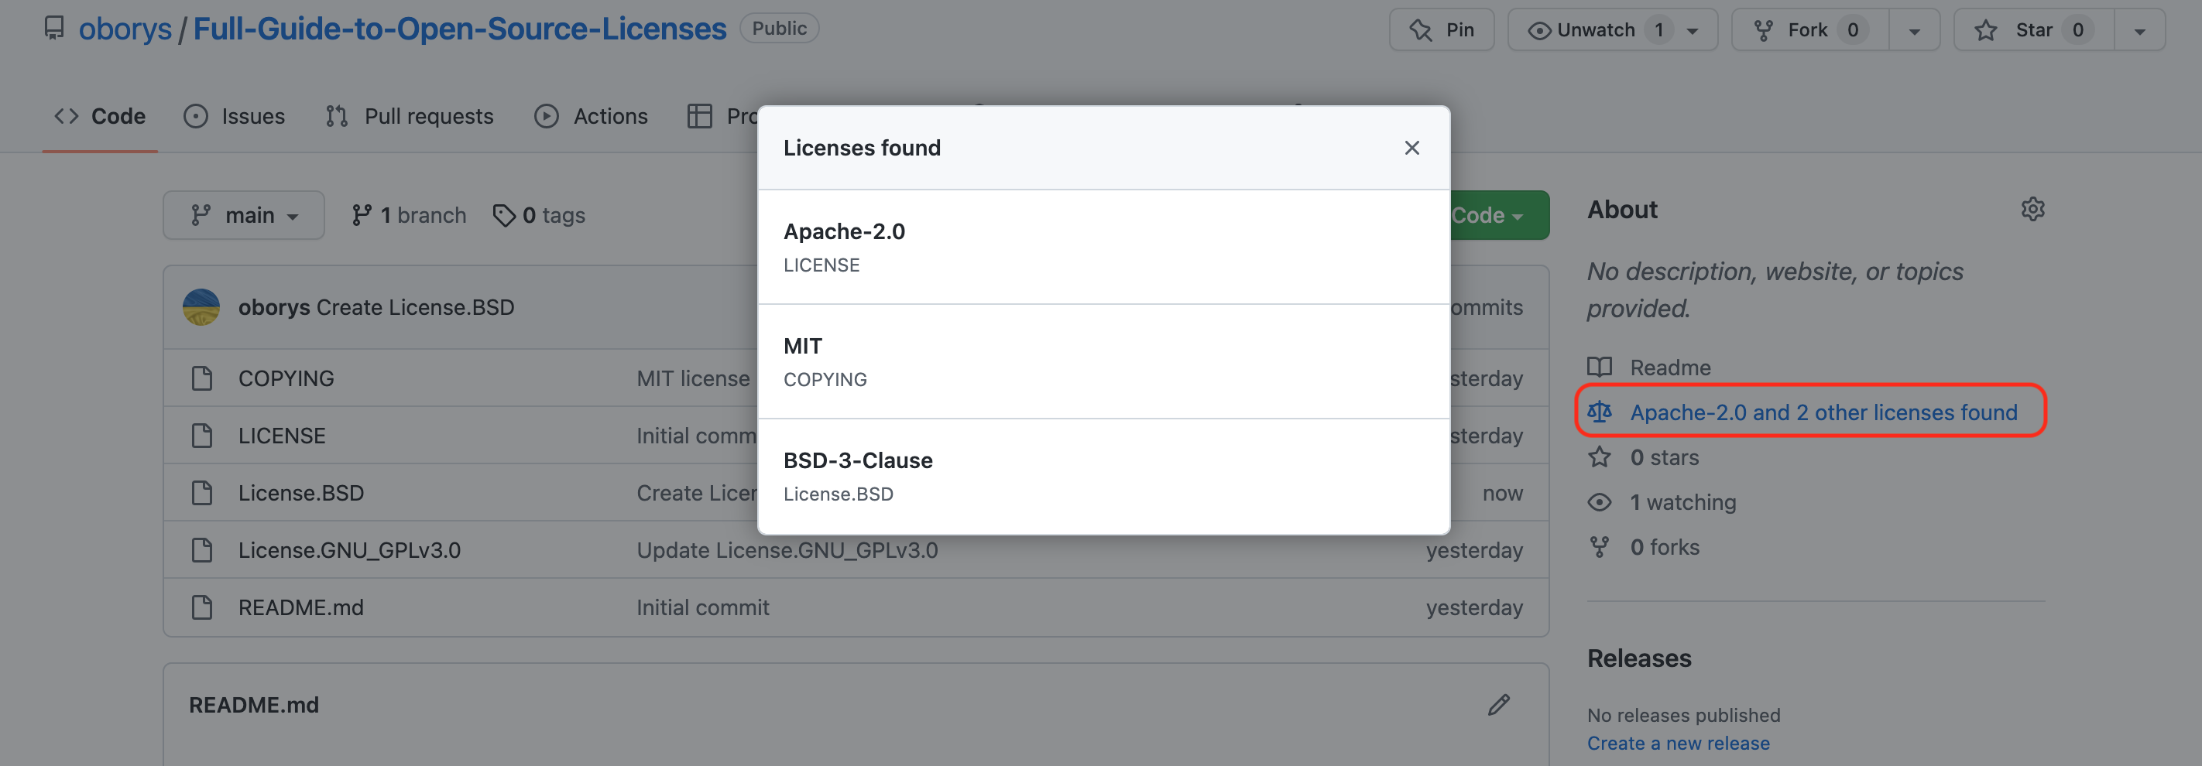Open the About settings gear icon
Image resolution: width=2202 pixels, height=766 pixels.
2032,209
